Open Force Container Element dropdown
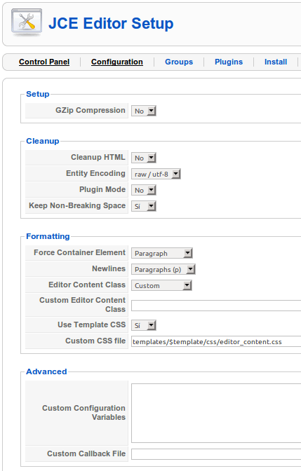The height and width of the screenshot is (471, 301). (162, 253)
